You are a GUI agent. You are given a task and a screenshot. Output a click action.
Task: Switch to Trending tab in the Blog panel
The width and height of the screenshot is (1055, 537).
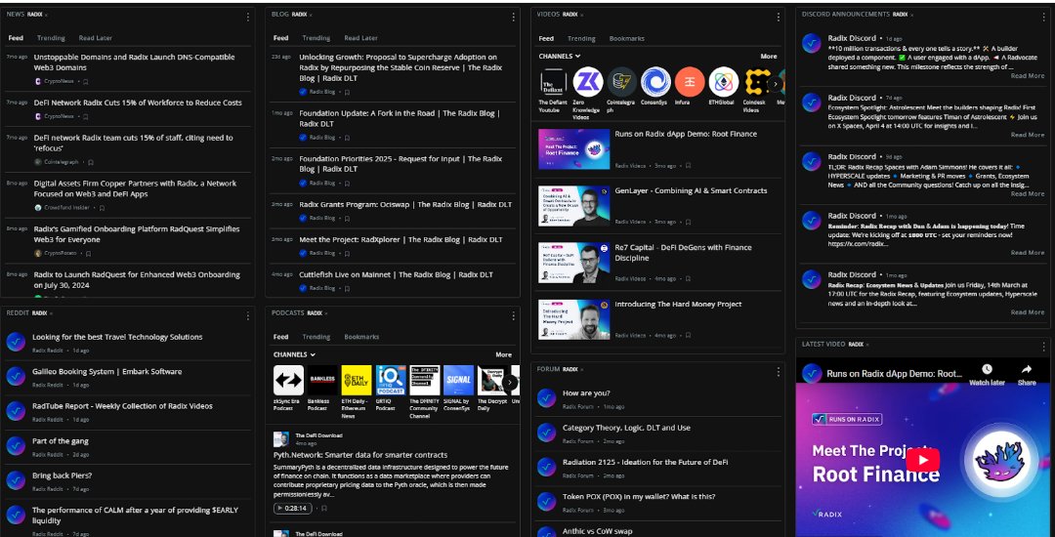pos(316,38)
